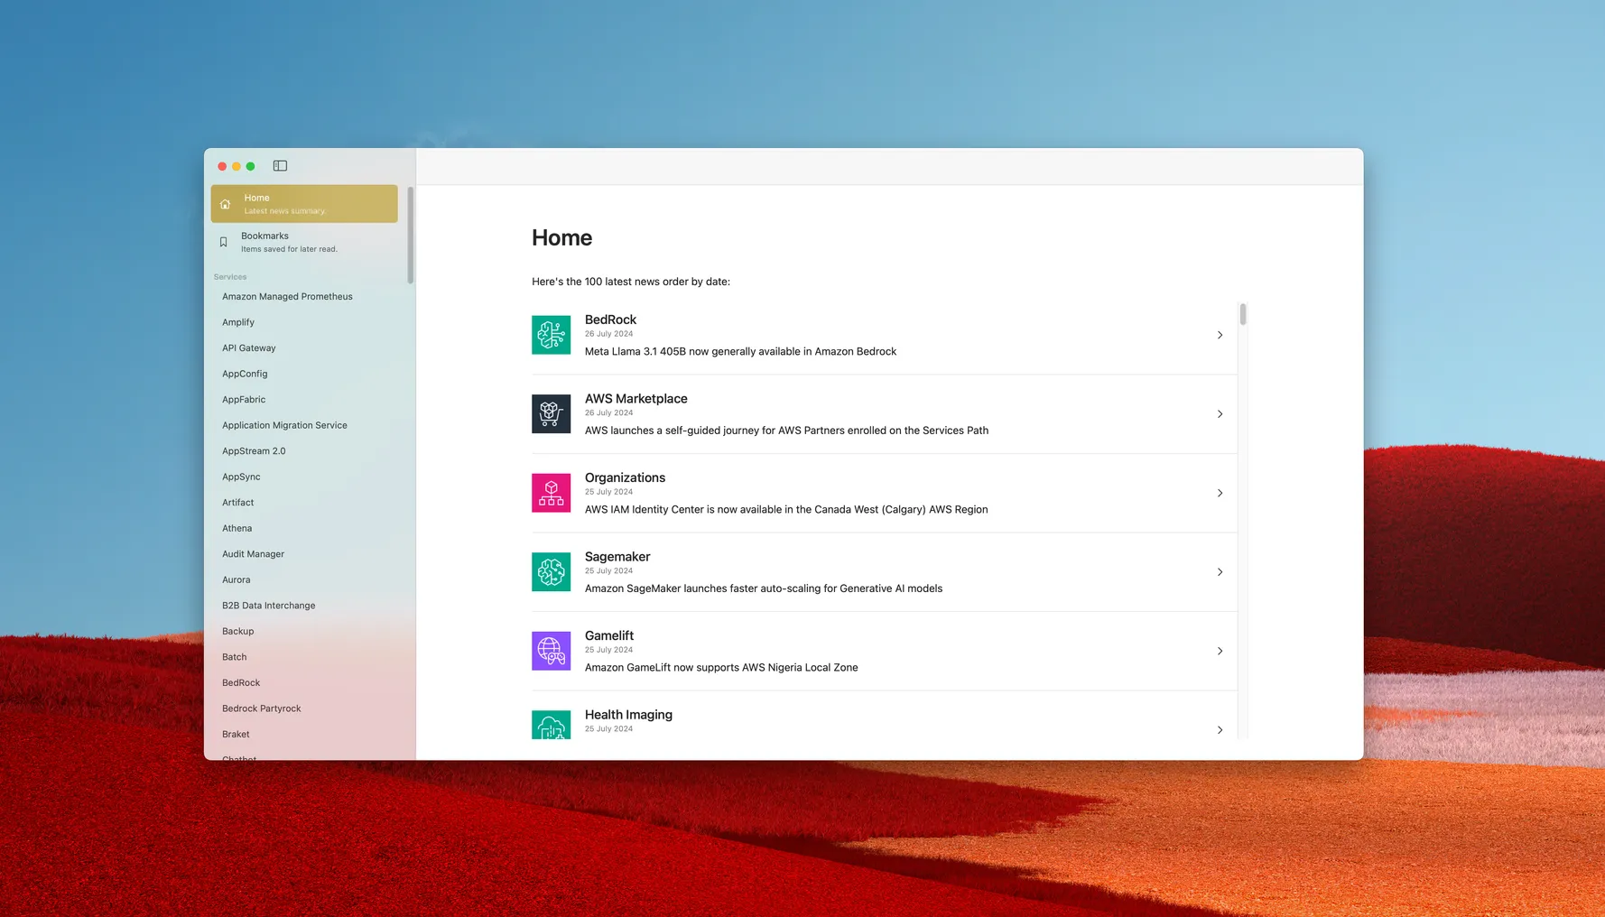Screen dimensions: 1605x917
Task: Toggle the sidebar visibility button
Action: pyautogui.click(x=280, y=166)
